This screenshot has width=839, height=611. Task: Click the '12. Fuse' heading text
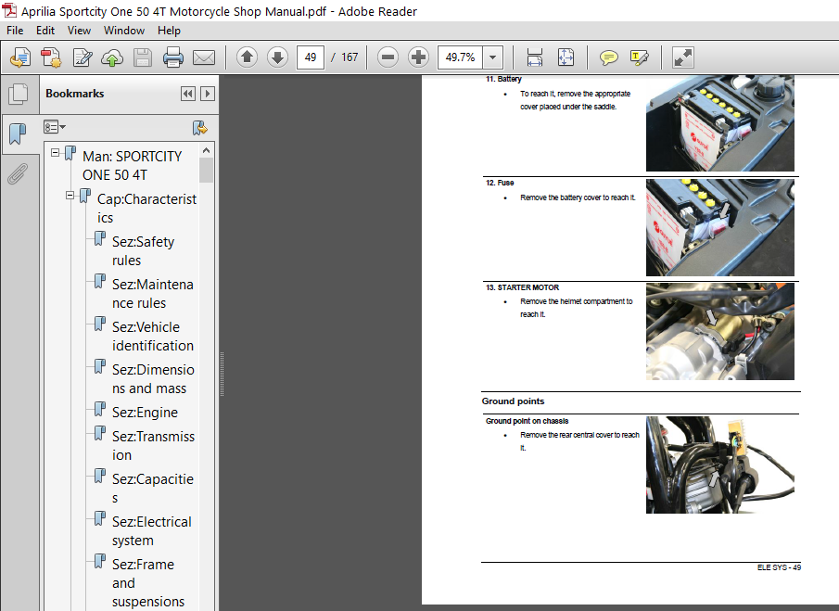click(x=500, y=183)
